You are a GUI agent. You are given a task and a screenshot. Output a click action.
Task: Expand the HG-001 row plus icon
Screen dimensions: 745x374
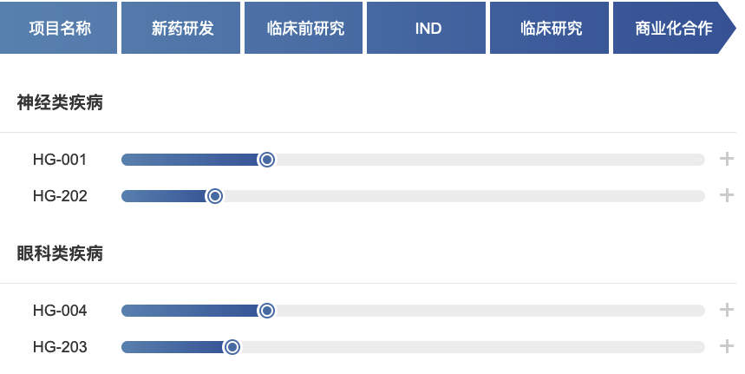(x=727, y=159)
